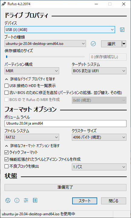The height and width of the screenshot is (218, 131).
Task: Open application settings sliders icon
Action: 26,200
